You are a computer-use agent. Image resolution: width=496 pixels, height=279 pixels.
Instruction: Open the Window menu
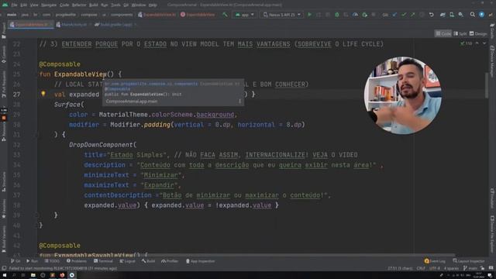pyautogui.click(x=139, y=5)
